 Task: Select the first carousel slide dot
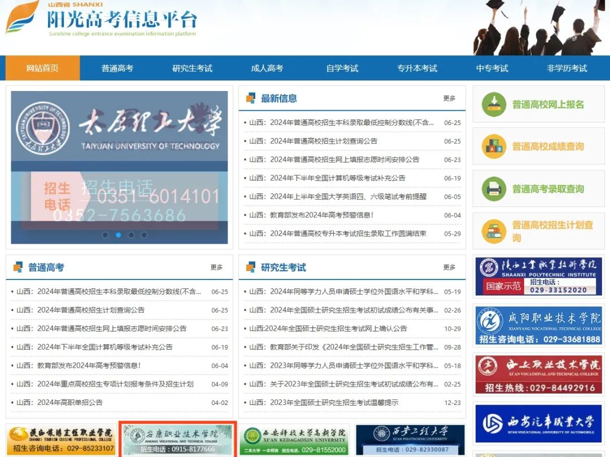(105, 235)
